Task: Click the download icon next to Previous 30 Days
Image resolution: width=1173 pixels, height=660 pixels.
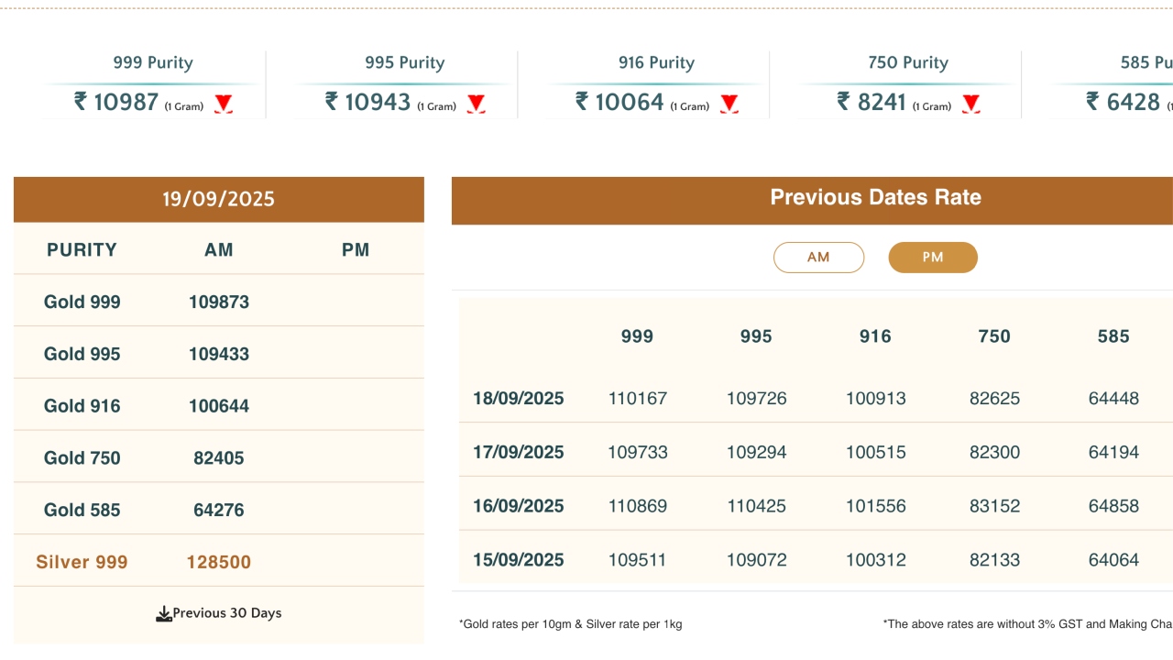Action: (164, 614)
